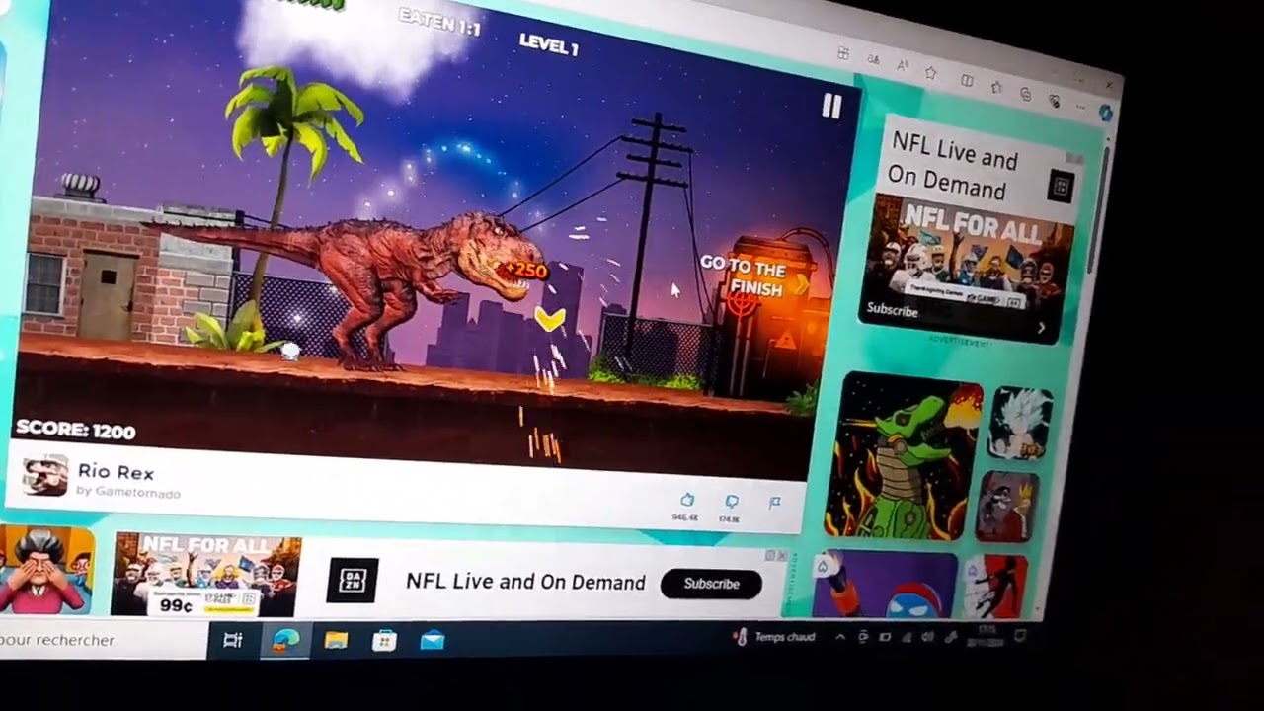Click the browser apps grid icon
The width and height of the screenshot is (1264, 711).
tap(842, 53)
